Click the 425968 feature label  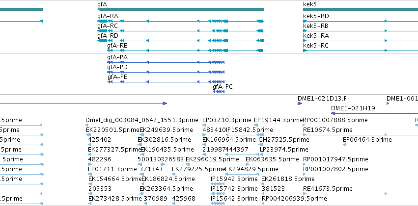click(184, 199)
